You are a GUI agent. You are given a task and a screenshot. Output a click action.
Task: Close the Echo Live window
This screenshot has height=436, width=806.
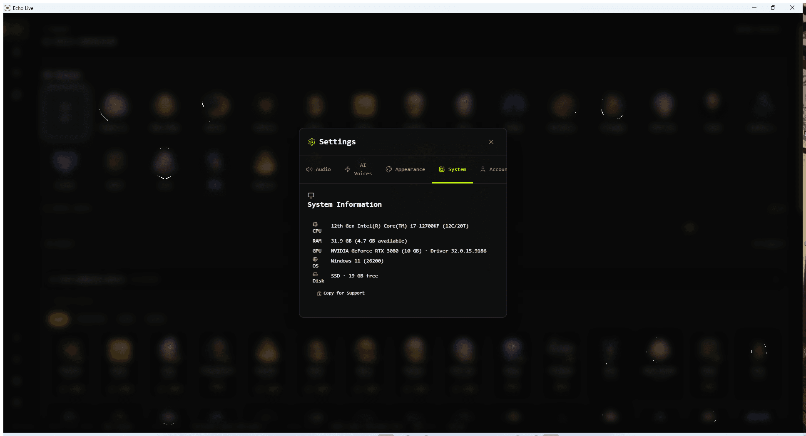[792, 8]
